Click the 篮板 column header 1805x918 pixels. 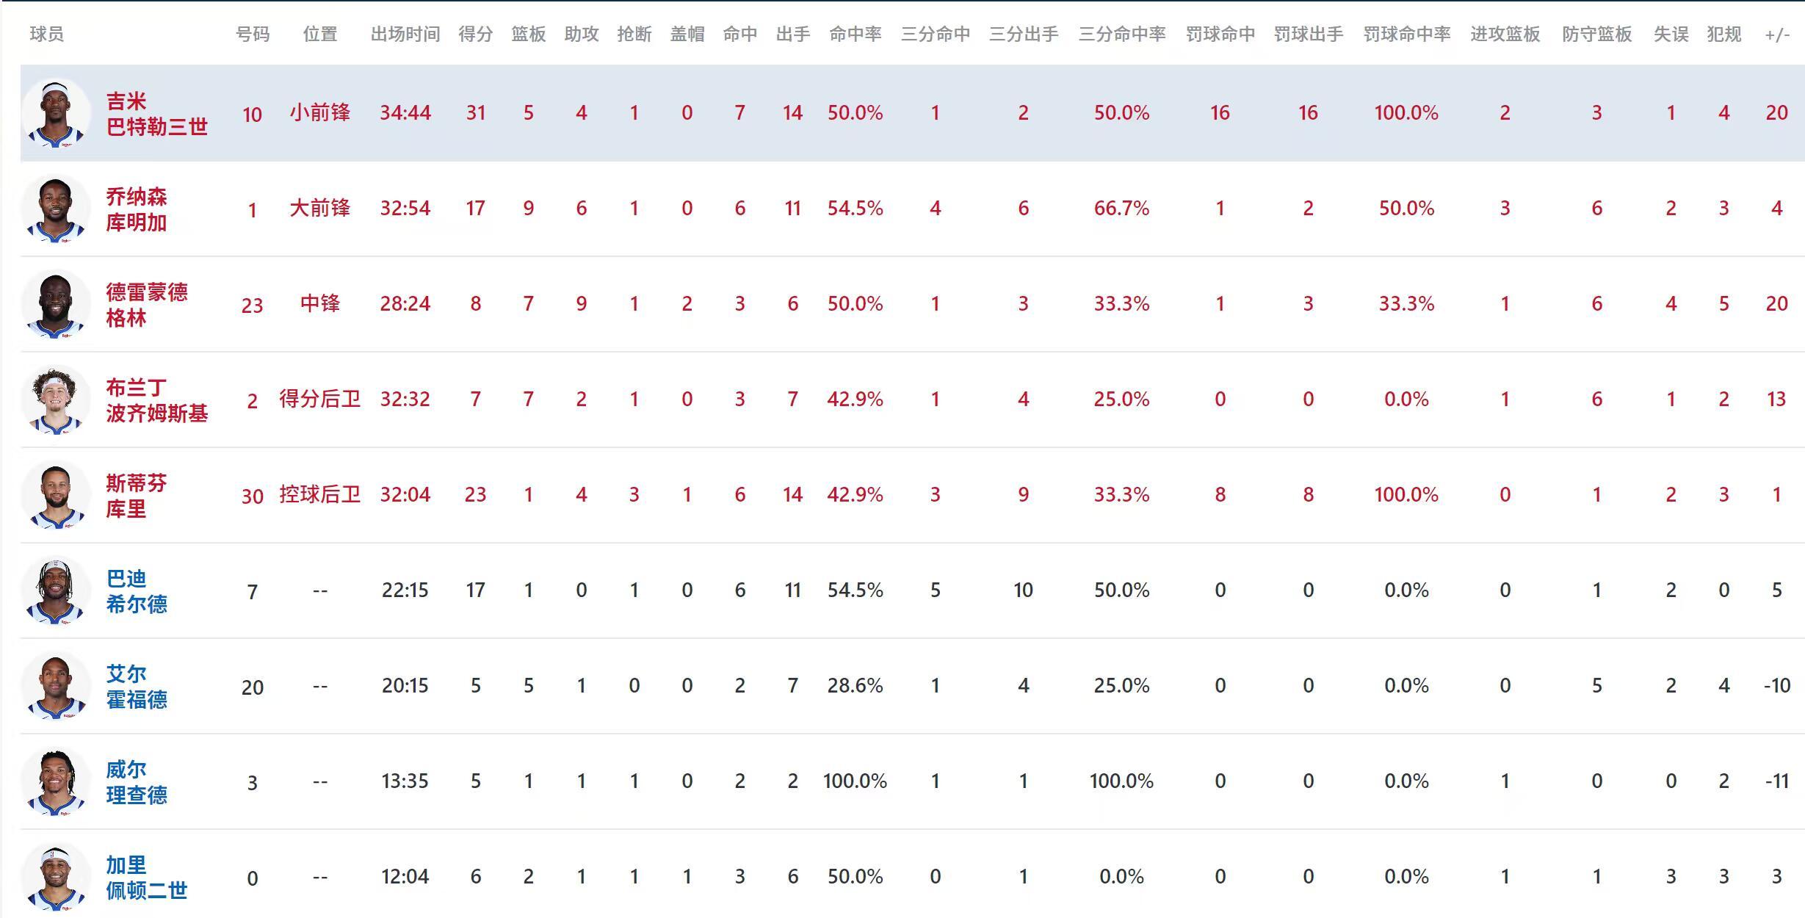pyautogui.click(x=528, y=35)
